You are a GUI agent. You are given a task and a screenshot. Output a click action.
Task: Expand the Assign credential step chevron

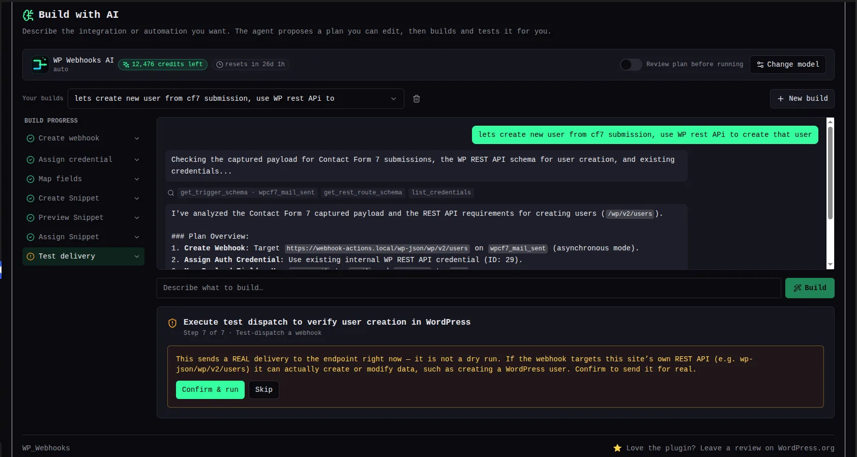point(137,160)
